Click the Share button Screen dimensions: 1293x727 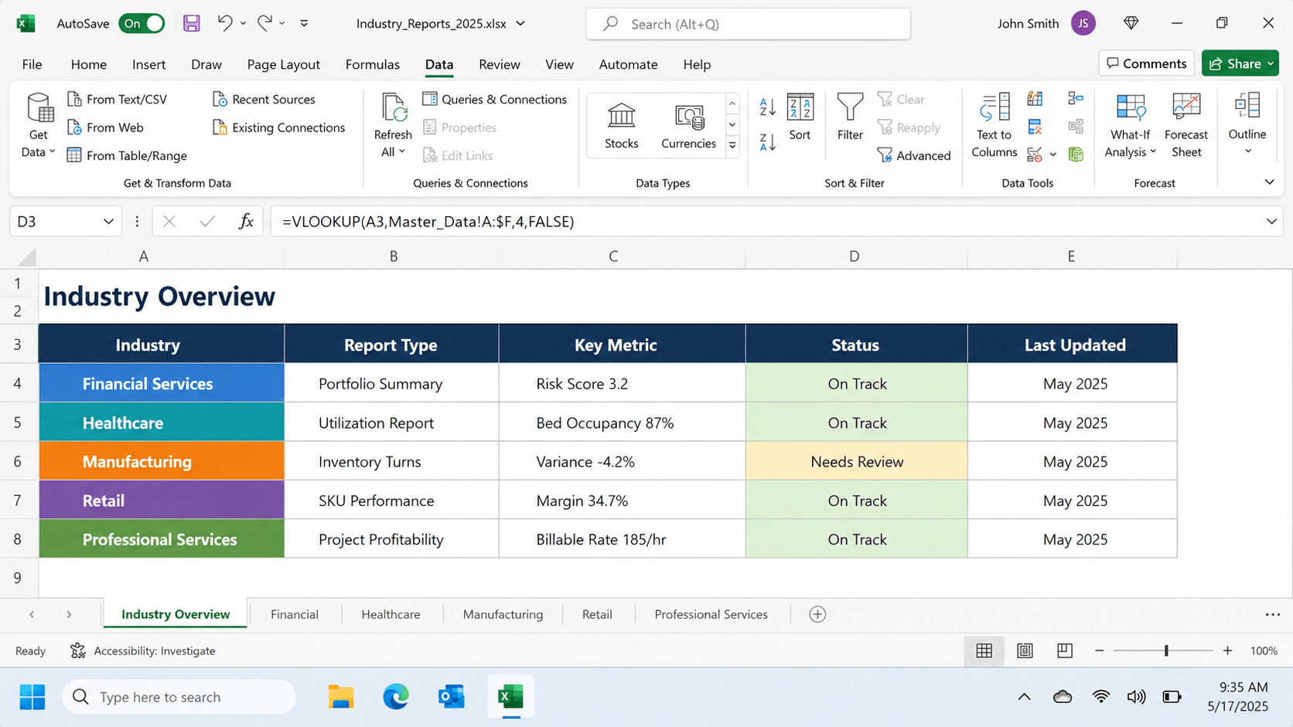coord(1240,63)
